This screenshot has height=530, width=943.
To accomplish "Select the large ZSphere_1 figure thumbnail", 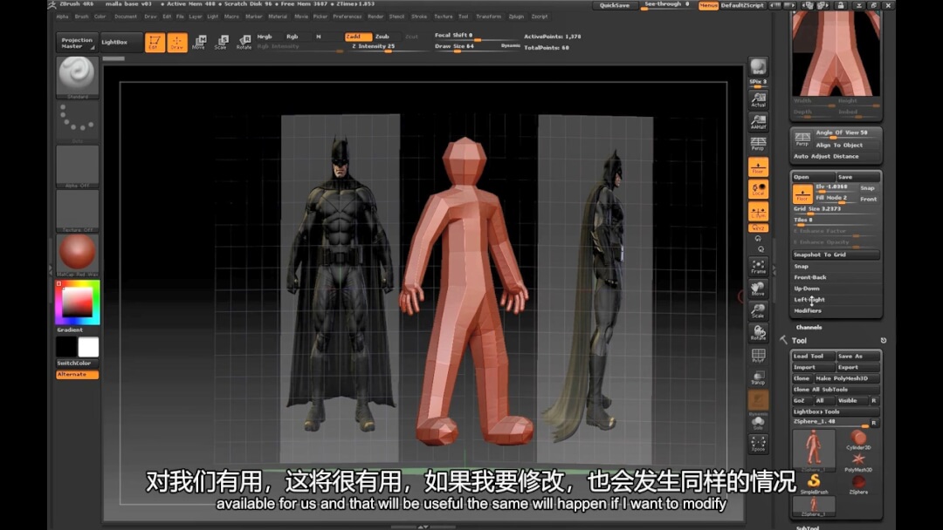I will (814, 450).
